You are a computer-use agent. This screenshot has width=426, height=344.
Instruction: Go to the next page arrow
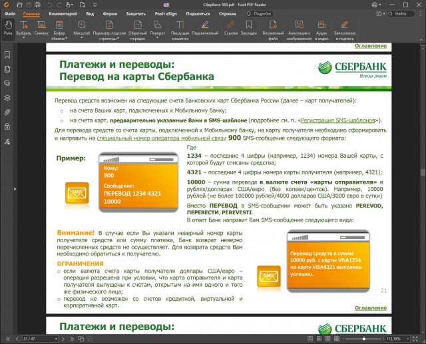(63, 339)
